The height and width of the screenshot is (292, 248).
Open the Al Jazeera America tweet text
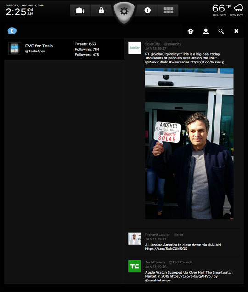(x=183, y=247)
